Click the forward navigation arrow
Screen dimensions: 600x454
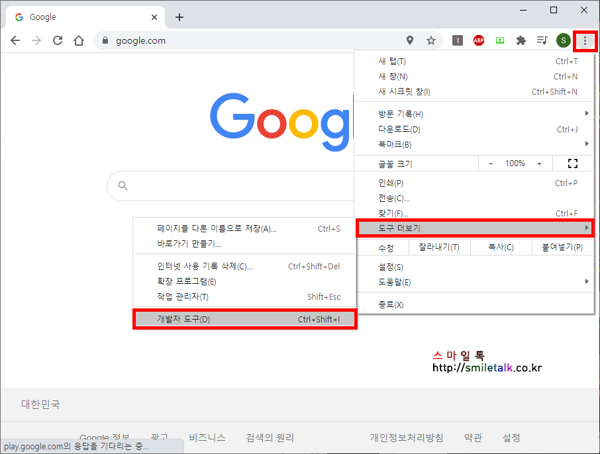[36, 40]
